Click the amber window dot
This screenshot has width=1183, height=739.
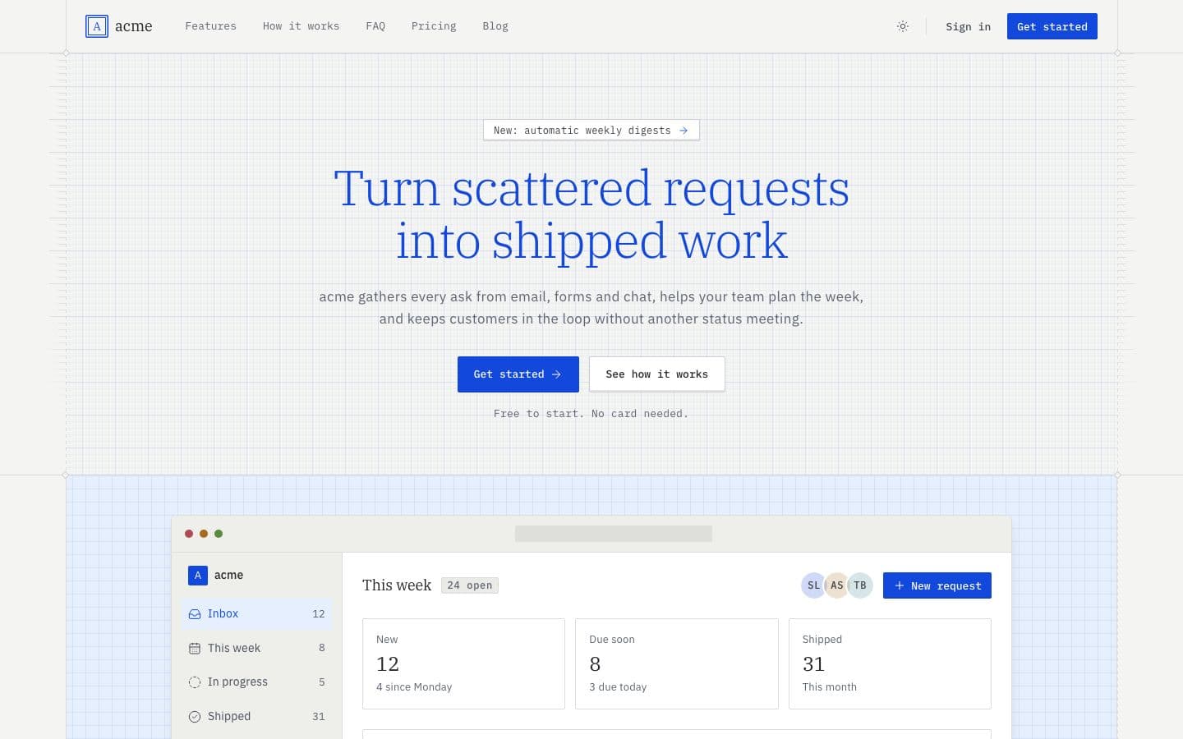pos(204,534)
